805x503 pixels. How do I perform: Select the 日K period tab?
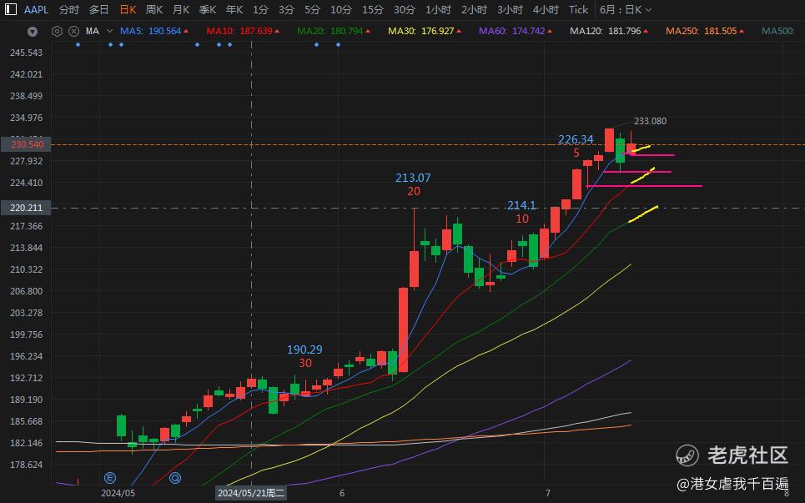click(x=128, y=10)
